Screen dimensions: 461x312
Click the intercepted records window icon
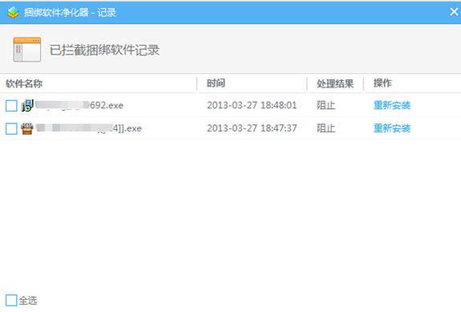26,50
